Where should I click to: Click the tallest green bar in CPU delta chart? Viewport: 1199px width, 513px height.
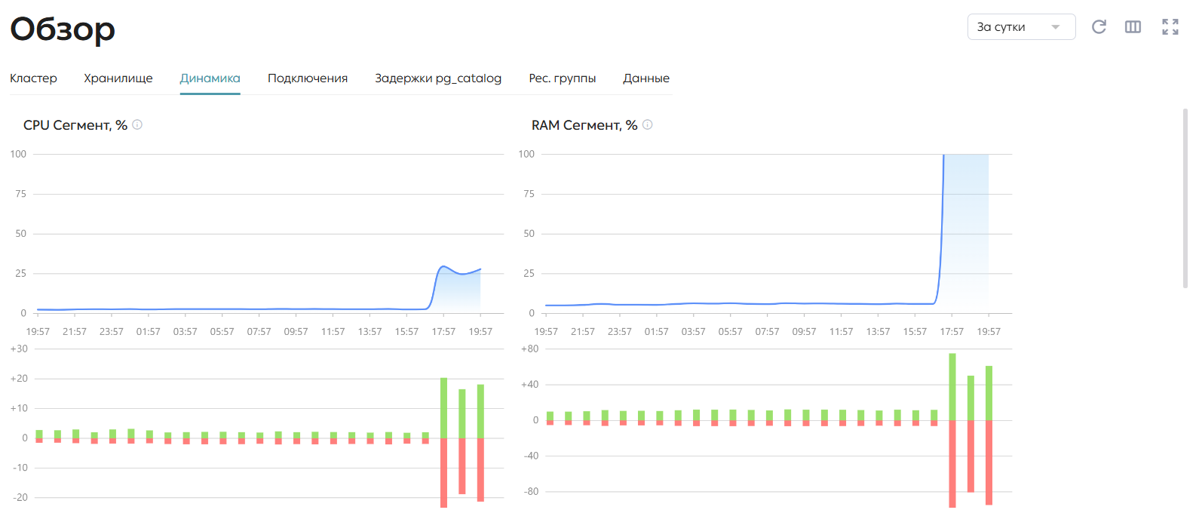pyautogui.click(x=443, y=407)
